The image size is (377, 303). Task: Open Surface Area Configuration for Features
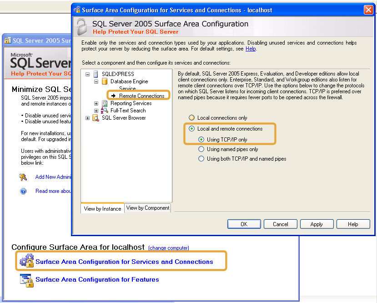97,280
